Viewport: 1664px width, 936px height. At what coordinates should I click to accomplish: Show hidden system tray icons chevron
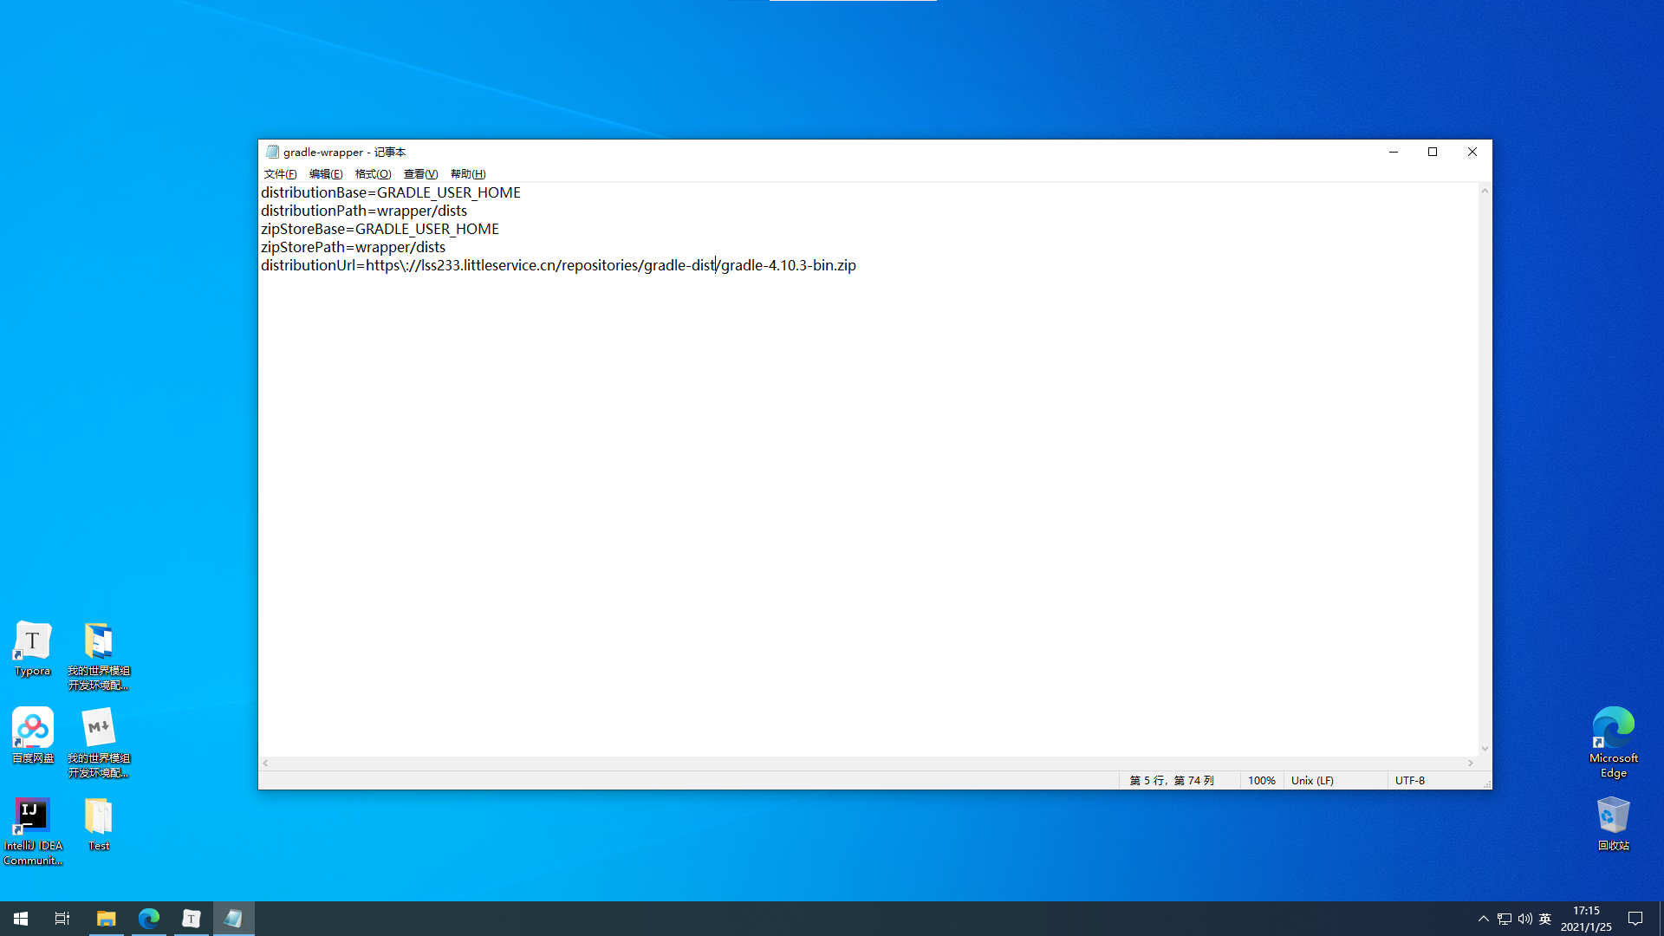coord(1483,919)
